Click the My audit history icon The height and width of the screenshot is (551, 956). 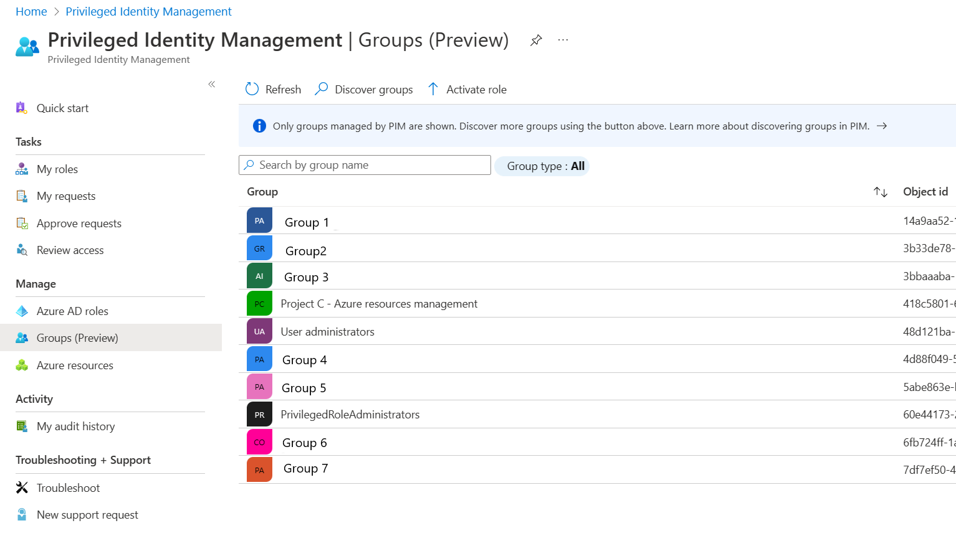tap(22, 426)
